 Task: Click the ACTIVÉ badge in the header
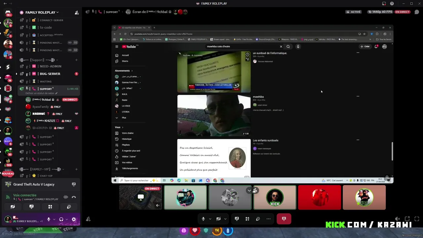tap(354, 12)
